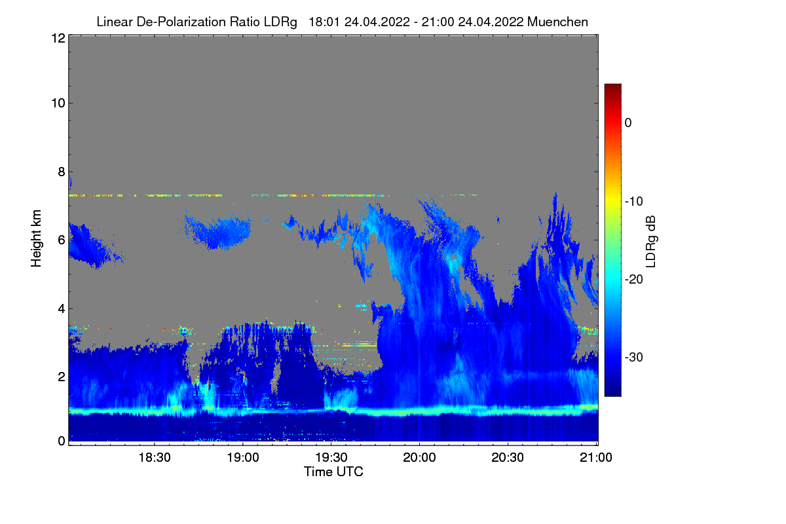Click the 'LDRg dB' colorbar label
The width and height of the screenshot is (786, 524).
[x=651, y=241]
